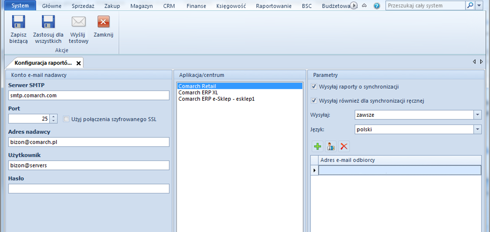
Task: Toggle Wysyłaj również dla synchronizacji ręcznej
Action: point(314,101)
